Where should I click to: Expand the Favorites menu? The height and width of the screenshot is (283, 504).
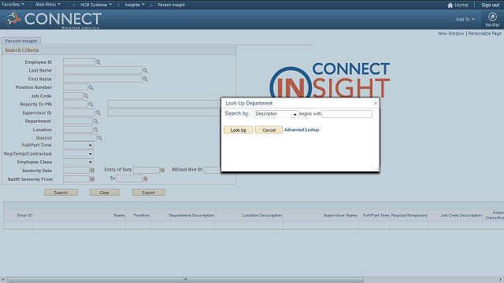13,5
